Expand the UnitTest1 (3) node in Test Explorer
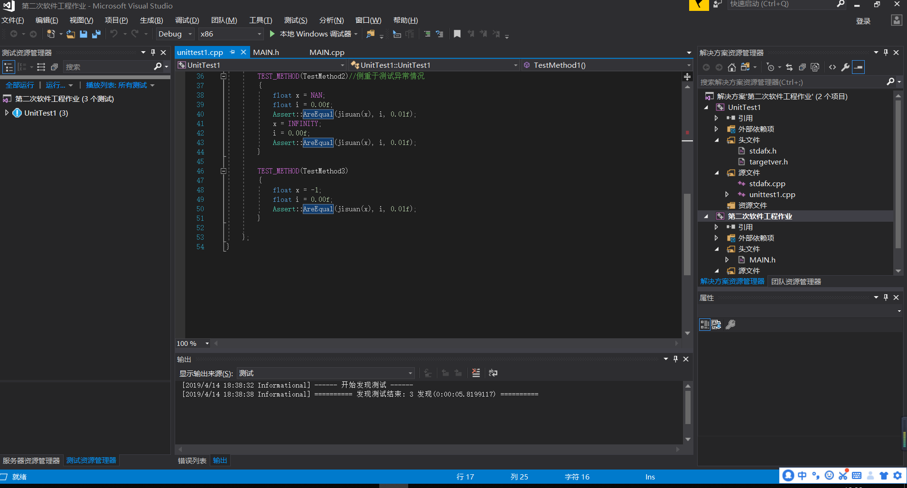907x488 pixels. pyautogui.click(x=7, y=113)
